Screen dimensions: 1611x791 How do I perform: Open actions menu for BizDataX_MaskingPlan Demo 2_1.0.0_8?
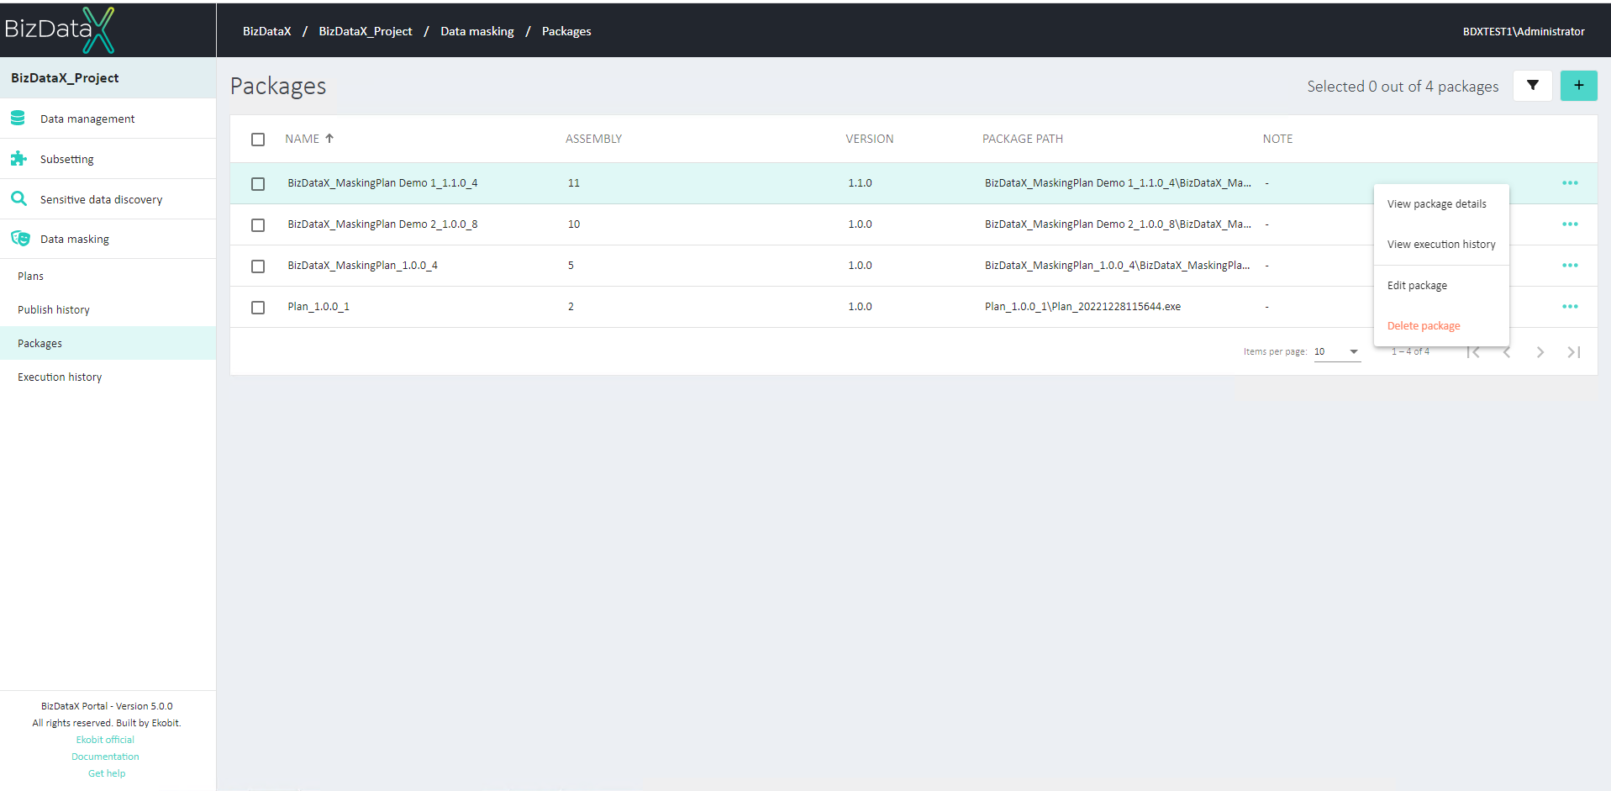[x=1570, y=224]
